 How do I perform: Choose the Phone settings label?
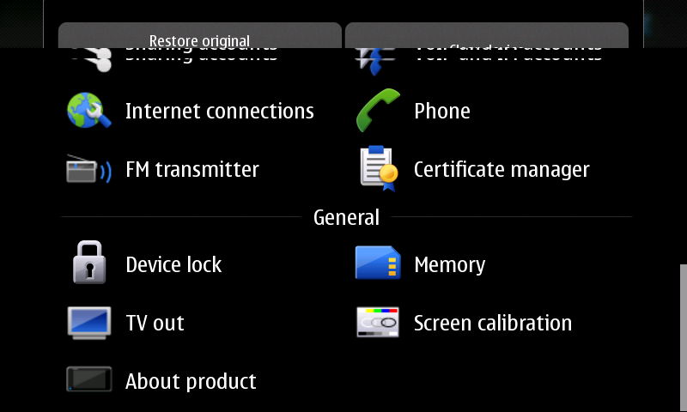click(442, 111)
